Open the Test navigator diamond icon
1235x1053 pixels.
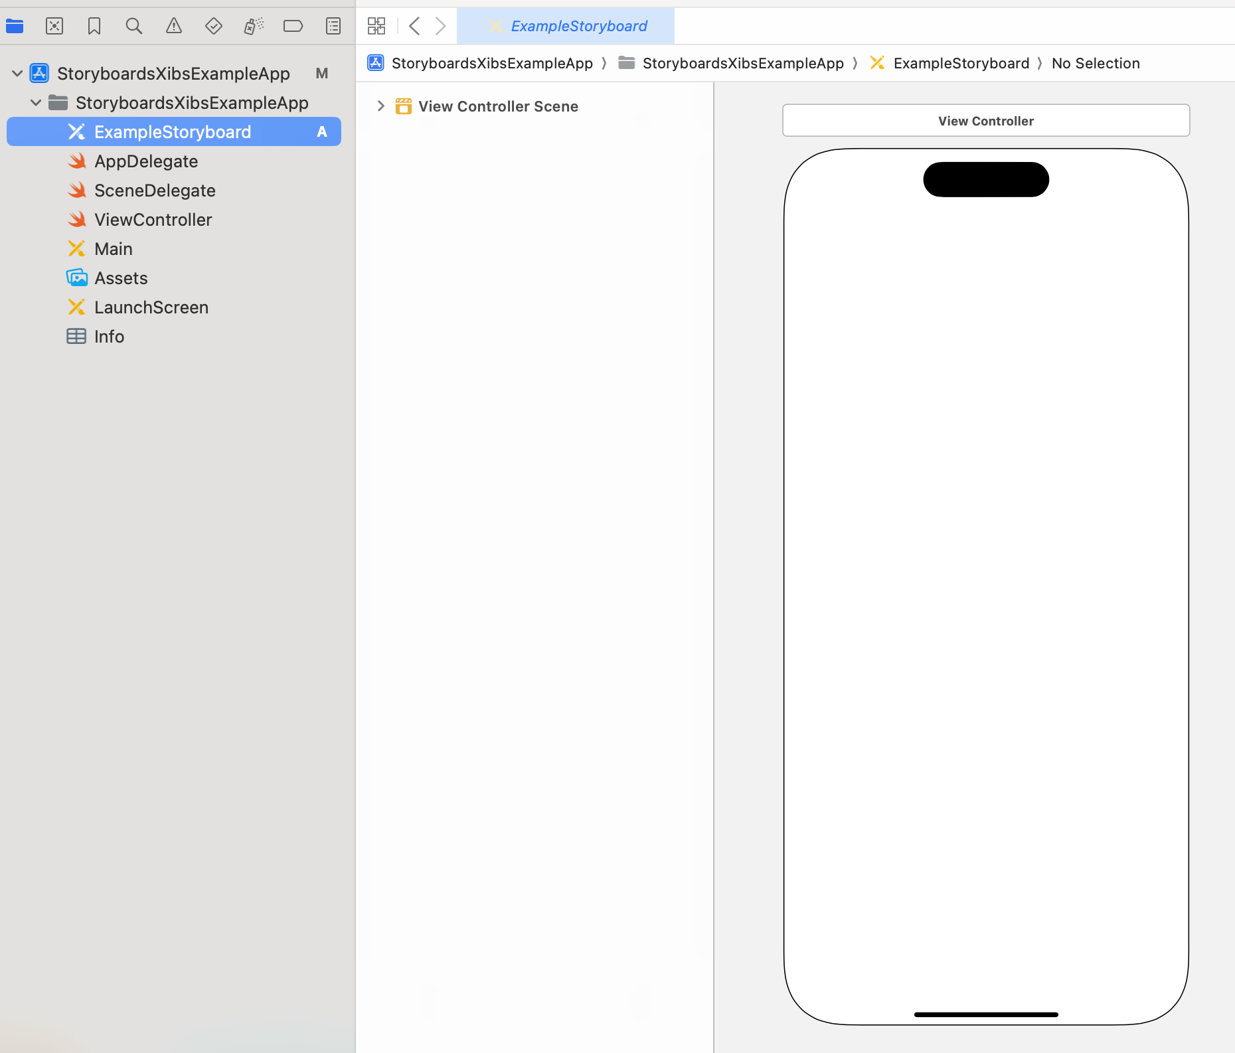[214, 26]
